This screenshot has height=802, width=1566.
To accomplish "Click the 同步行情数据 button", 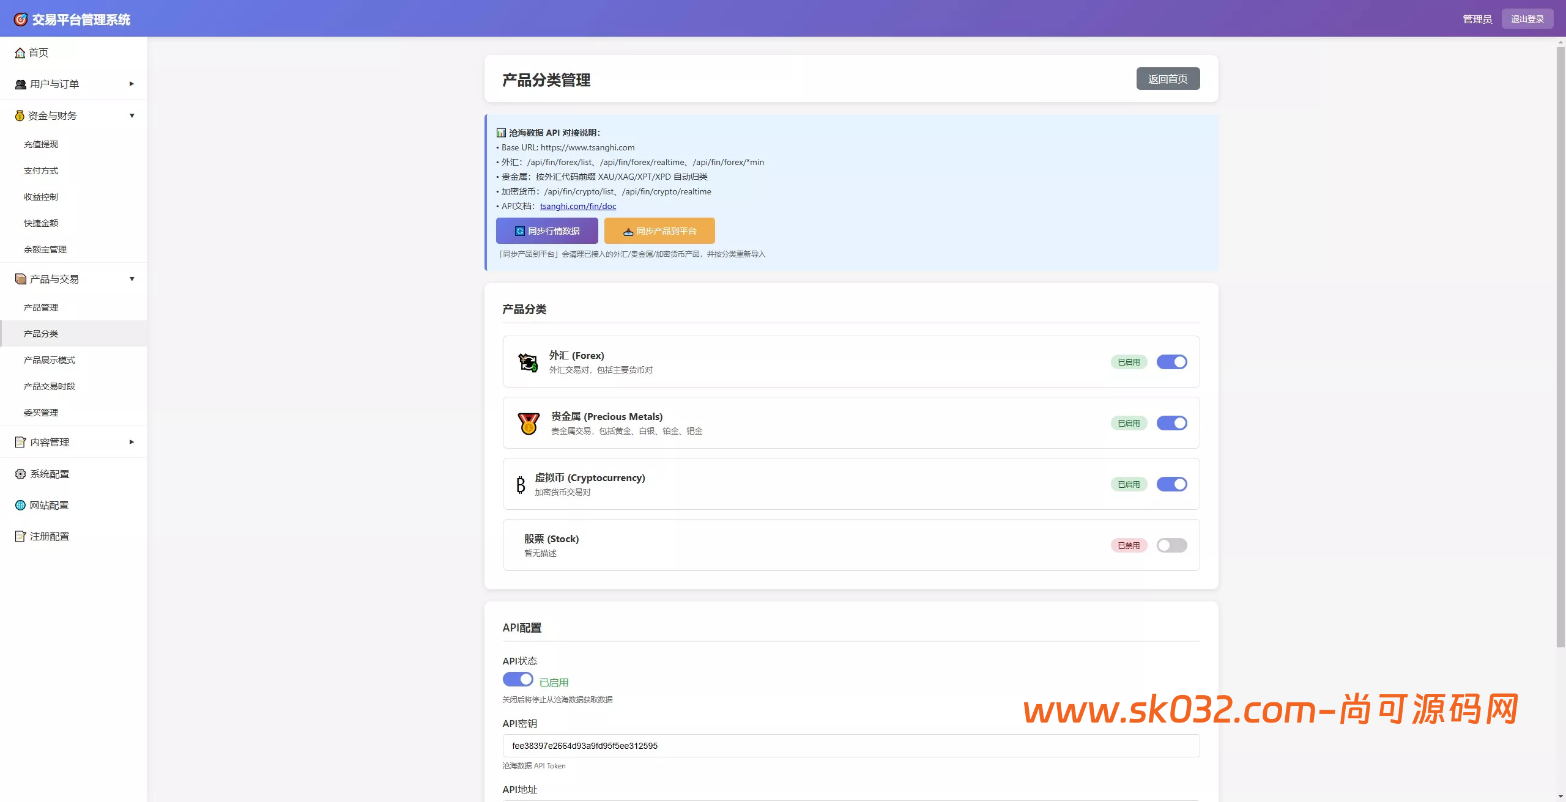I will point(546,230).
